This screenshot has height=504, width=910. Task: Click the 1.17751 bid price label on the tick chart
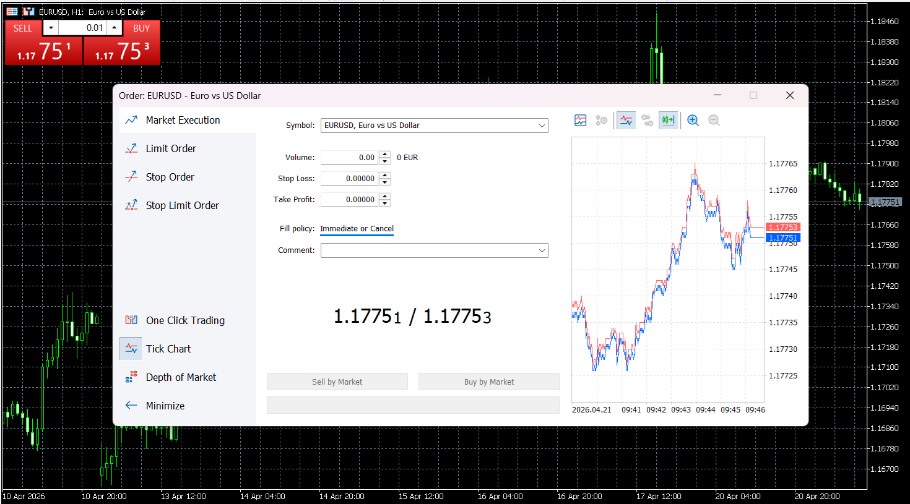(x=783, y=237)
